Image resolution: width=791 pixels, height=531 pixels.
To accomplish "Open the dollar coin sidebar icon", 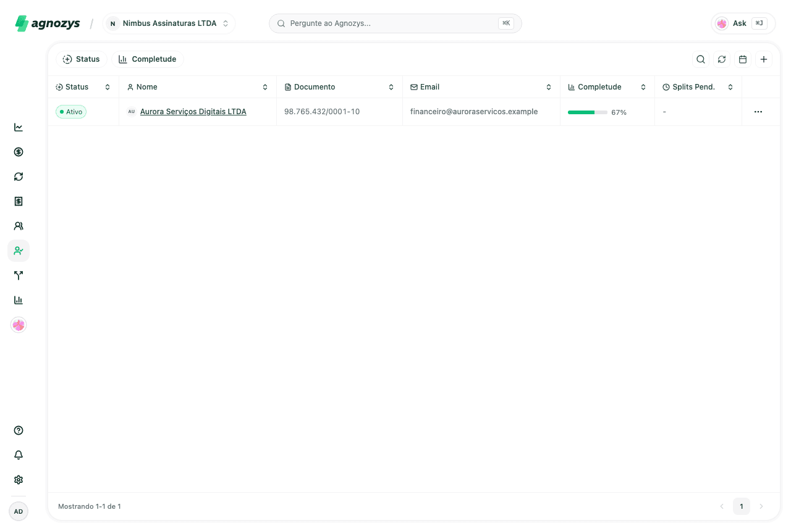I will (x=19, y=152).
